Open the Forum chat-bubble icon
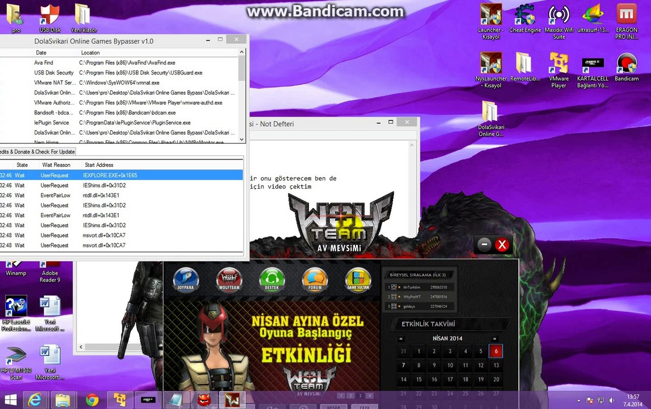This screenshot has width=651, height=409. [315, 279]
